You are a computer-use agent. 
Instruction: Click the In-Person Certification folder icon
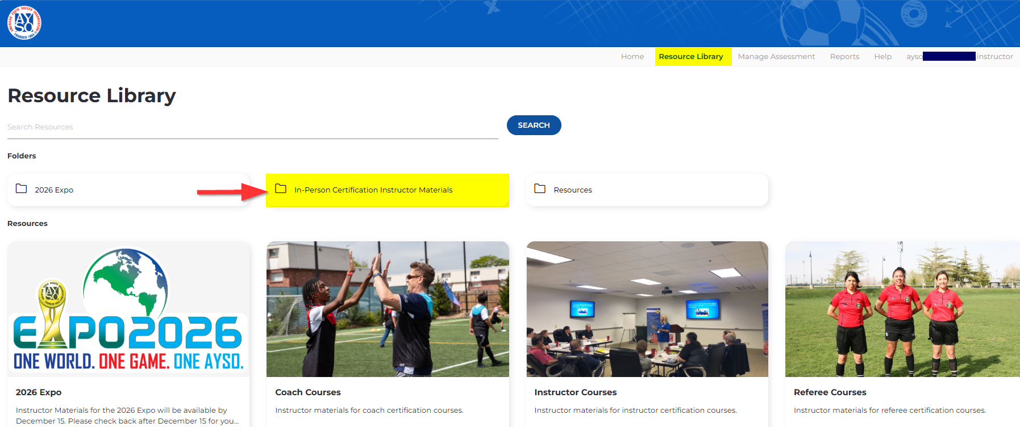pos(281,189)
